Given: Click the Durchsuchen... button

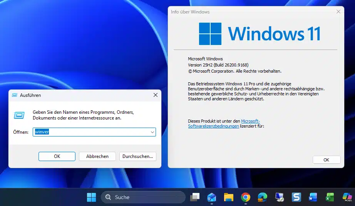Looking at the screenshot, I should pos(138,156).
